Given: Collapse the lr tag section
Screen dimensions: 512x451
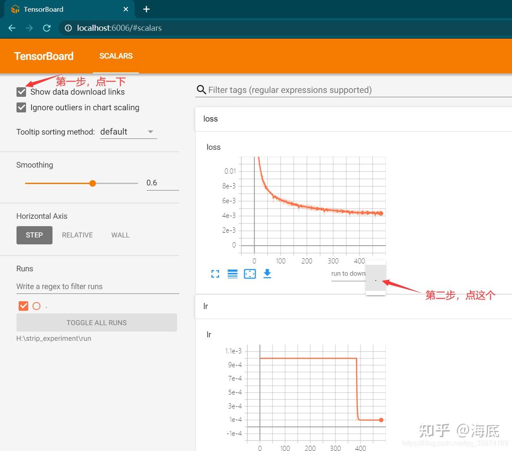Looking at the screenshot, I should click(353, 306).
